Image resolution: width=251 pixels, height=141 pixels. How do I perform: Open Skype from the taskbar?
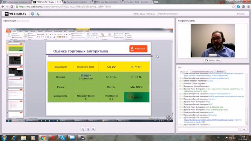(62, 138)
